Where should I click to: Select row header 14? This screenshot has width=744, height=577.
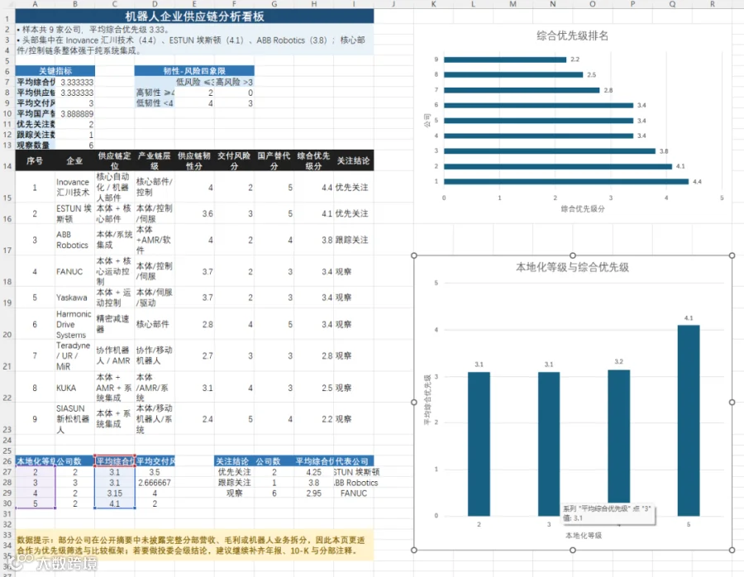click(x=7, y=161)
